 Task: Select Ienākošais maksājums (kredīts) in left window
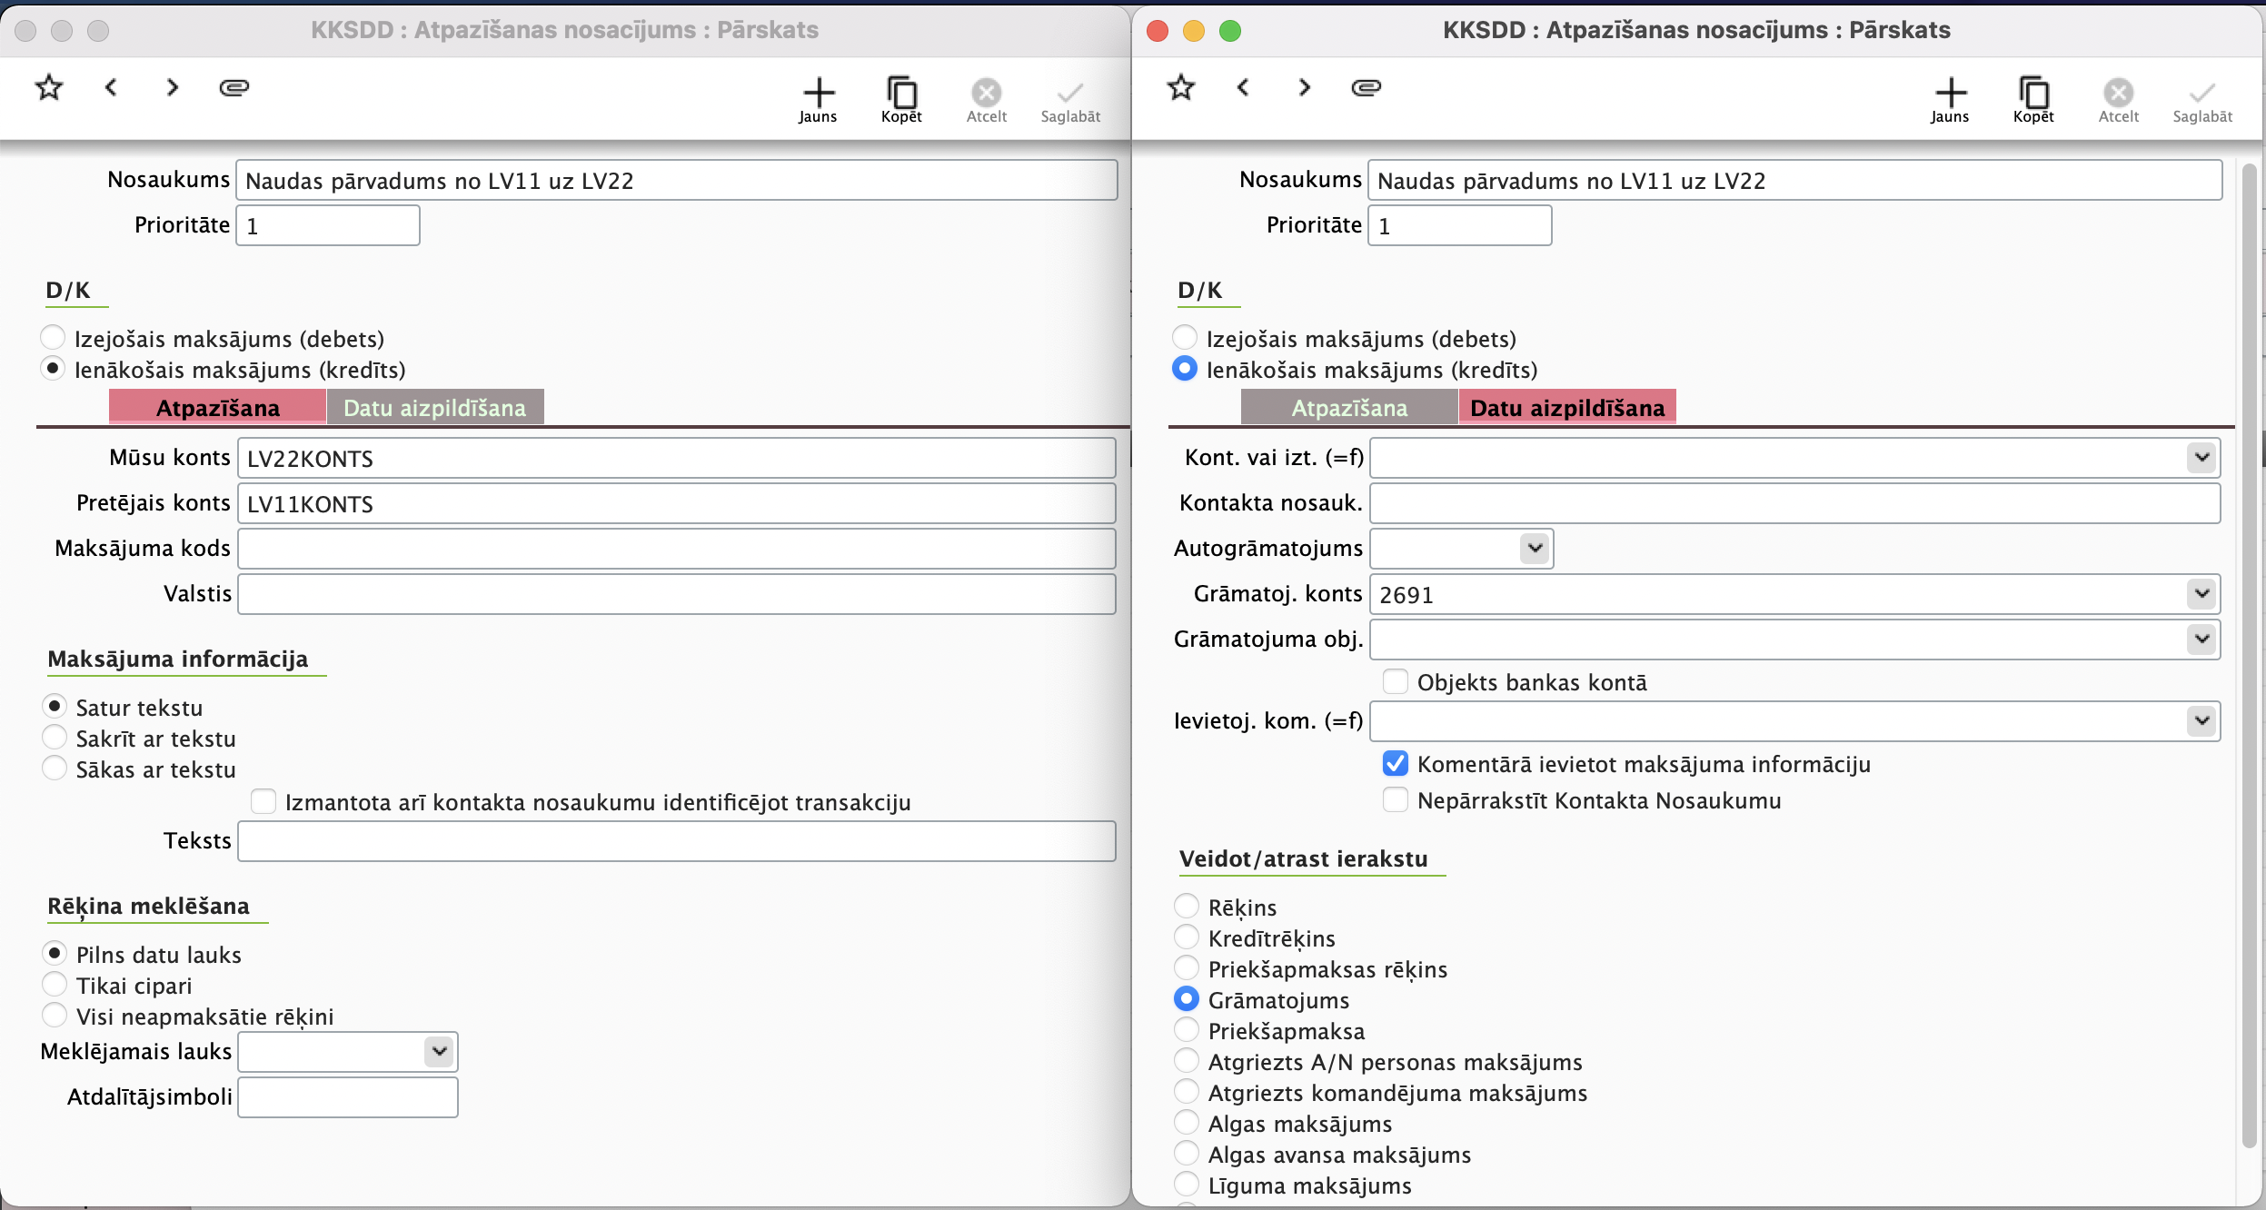click(53, 368)
